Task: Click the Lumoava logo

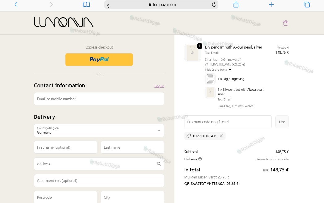Action: [x=64, y=22]
